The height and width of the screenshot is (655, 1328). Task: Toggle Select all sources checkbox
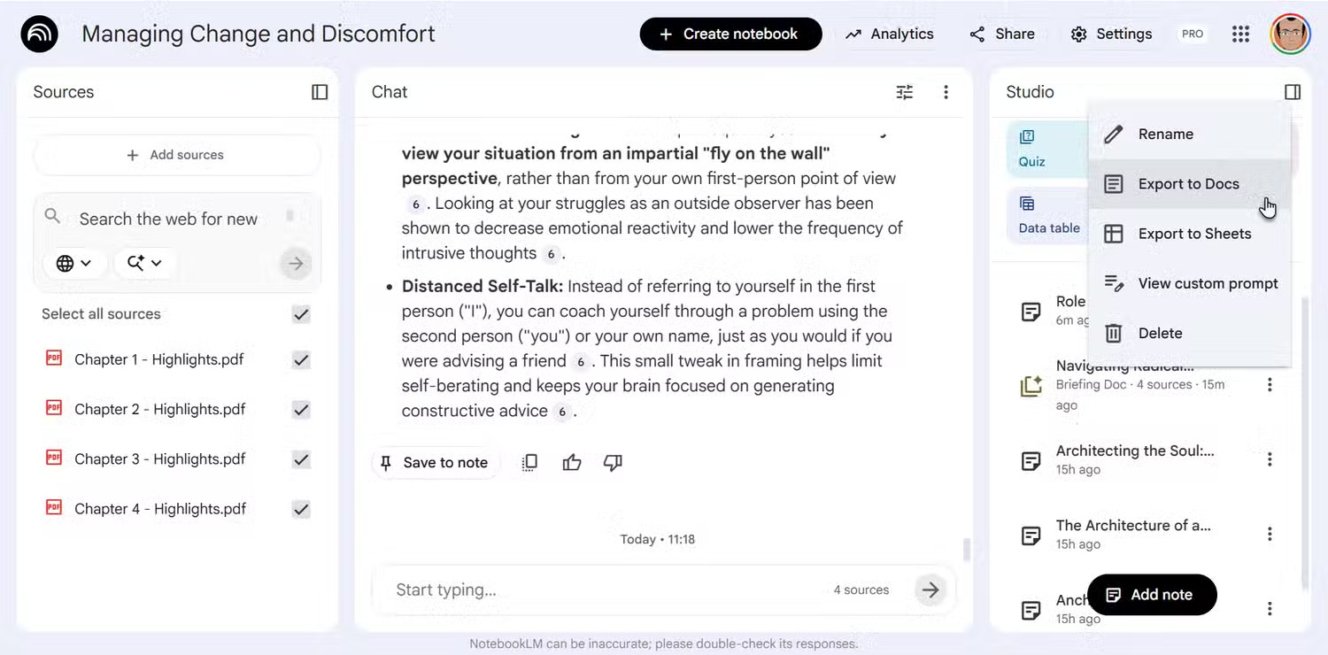(301, 314)
